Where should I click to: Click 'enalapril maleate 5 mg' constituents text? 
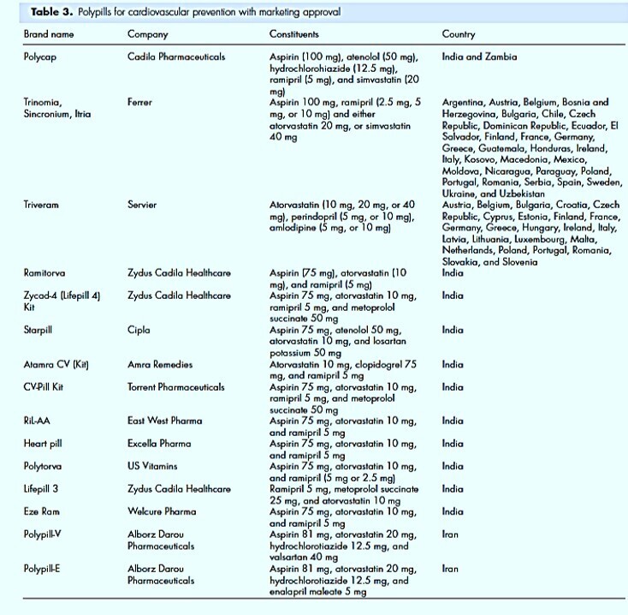point(318,592)
